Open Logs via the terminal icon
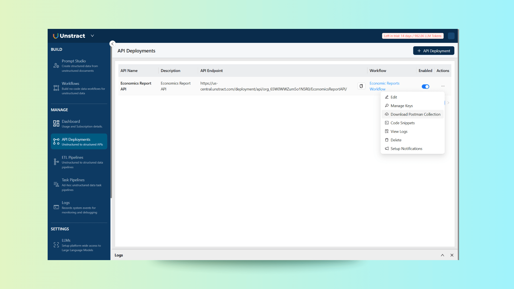This screenshot has width=514, height=289. coord(56,207)
